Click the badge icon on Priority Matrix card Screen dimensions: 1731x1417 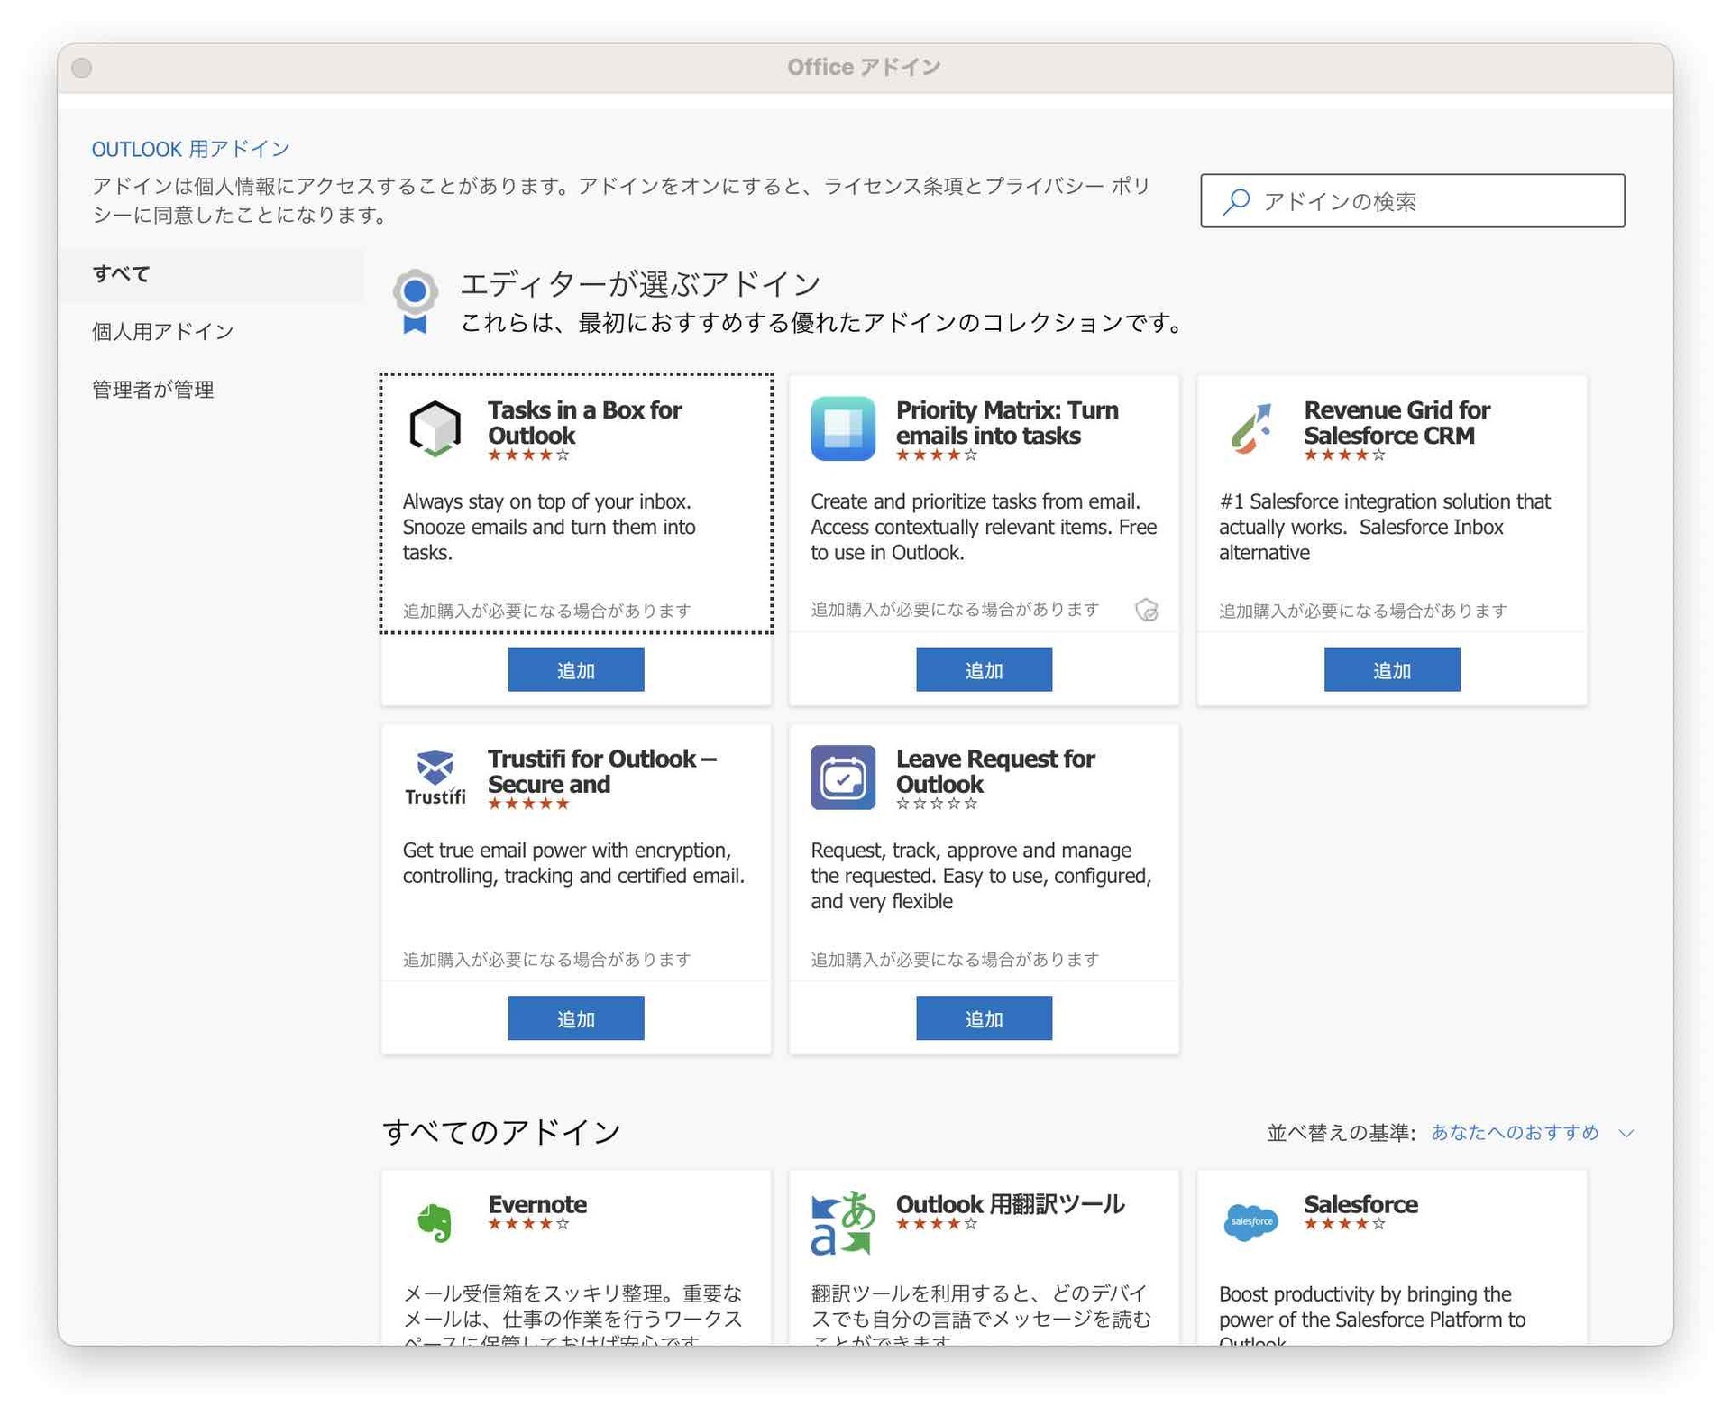(x=1146, y=611)
